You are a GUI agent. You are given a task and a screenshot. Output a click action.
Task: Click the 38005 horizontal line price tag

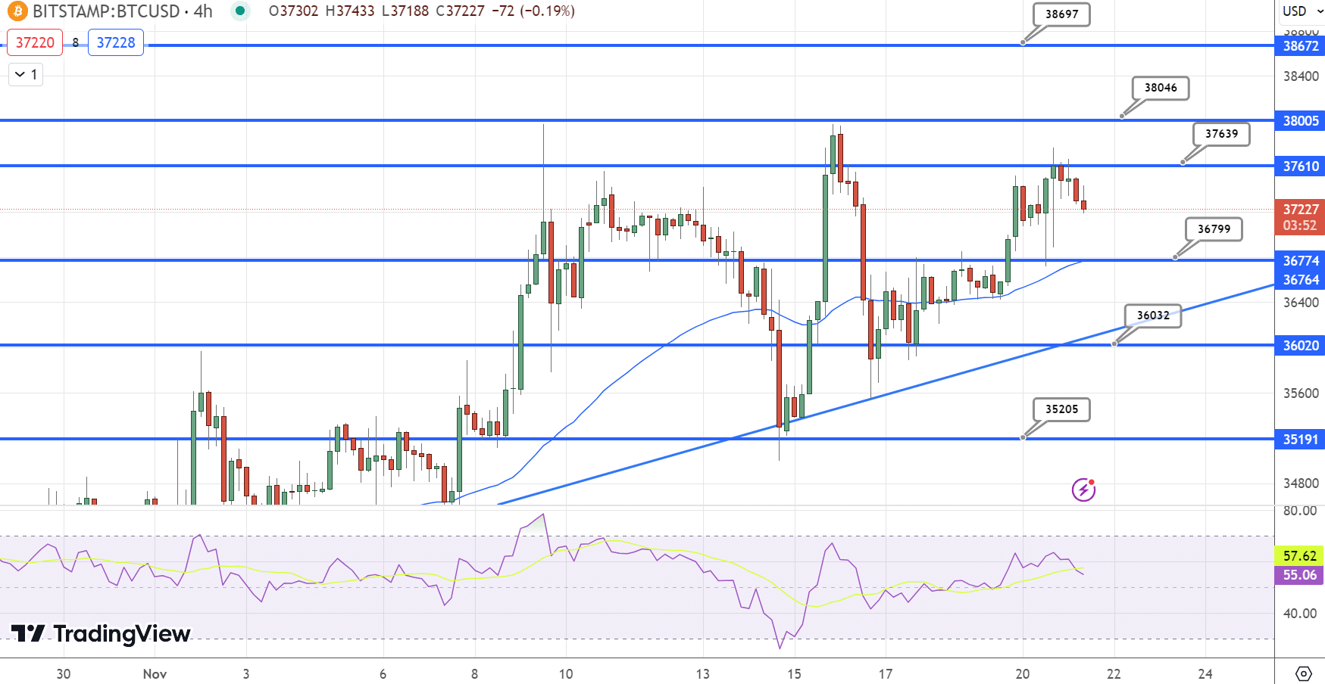[1300, 121]
